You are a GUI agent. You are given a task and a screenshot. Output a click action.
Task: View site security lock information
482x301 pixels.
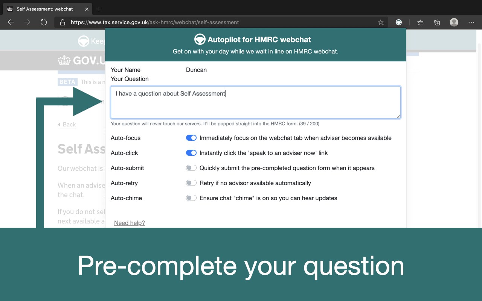[x=63, y=23]
